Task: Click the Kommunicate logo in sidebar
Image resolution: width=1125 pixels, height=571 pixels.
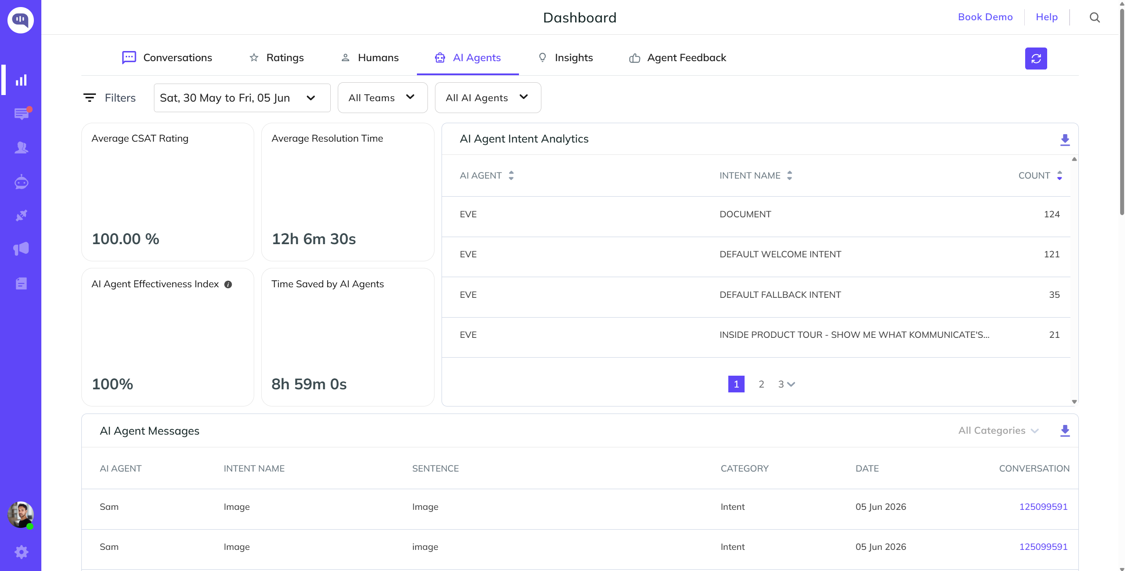Action: click(x=21, y=20)
